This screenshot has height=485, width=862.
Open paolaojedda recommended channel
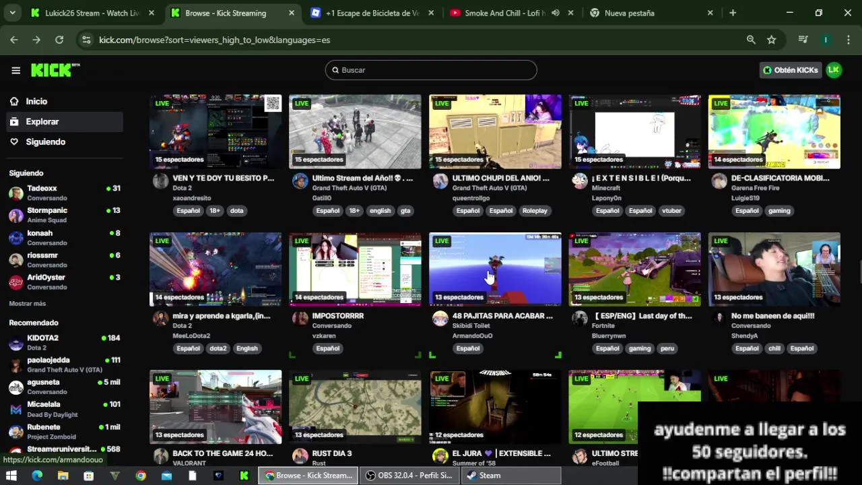(x=65, y=364)
